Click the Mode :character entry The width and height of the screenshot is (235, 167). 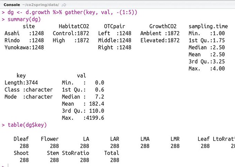point(29,97)
